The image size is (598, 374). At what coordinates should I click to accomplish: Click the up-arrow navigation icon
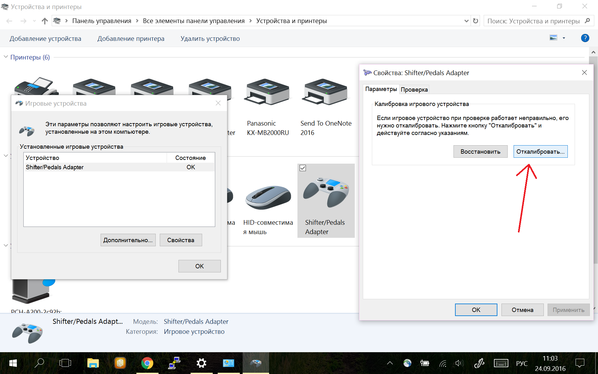[x=45, y=21]
